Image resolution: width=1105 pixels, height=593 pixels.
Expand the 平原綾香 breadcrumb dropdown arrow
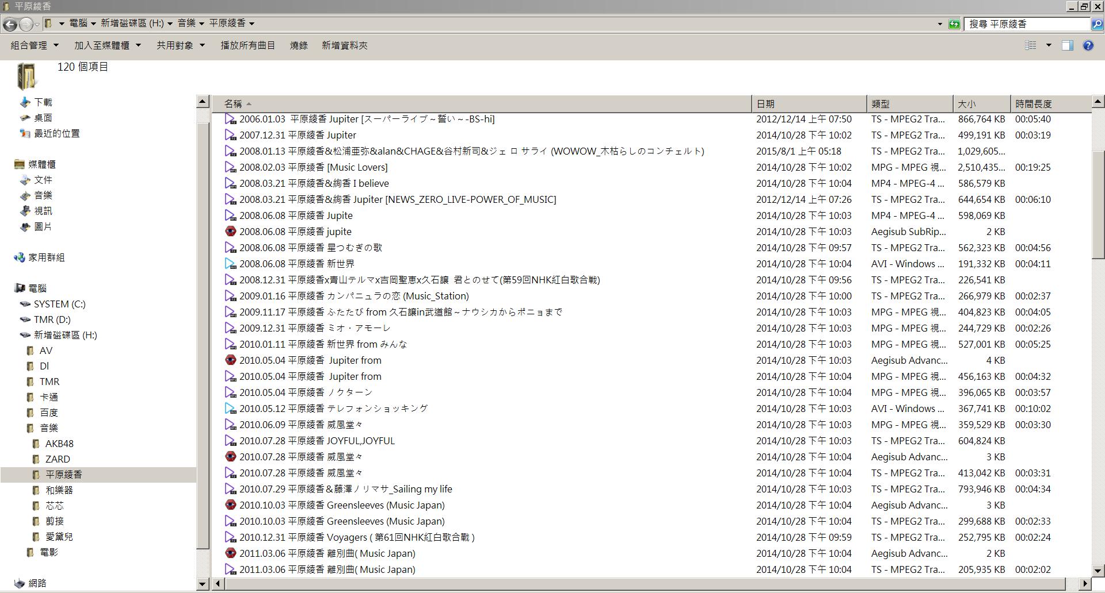click(x=252, y=24)
